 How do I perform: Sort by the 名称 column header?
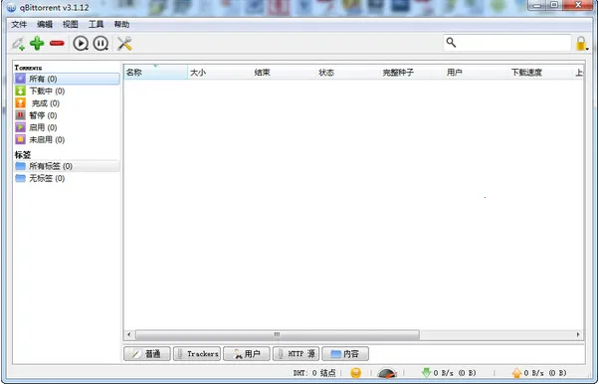tap(155, 73)
